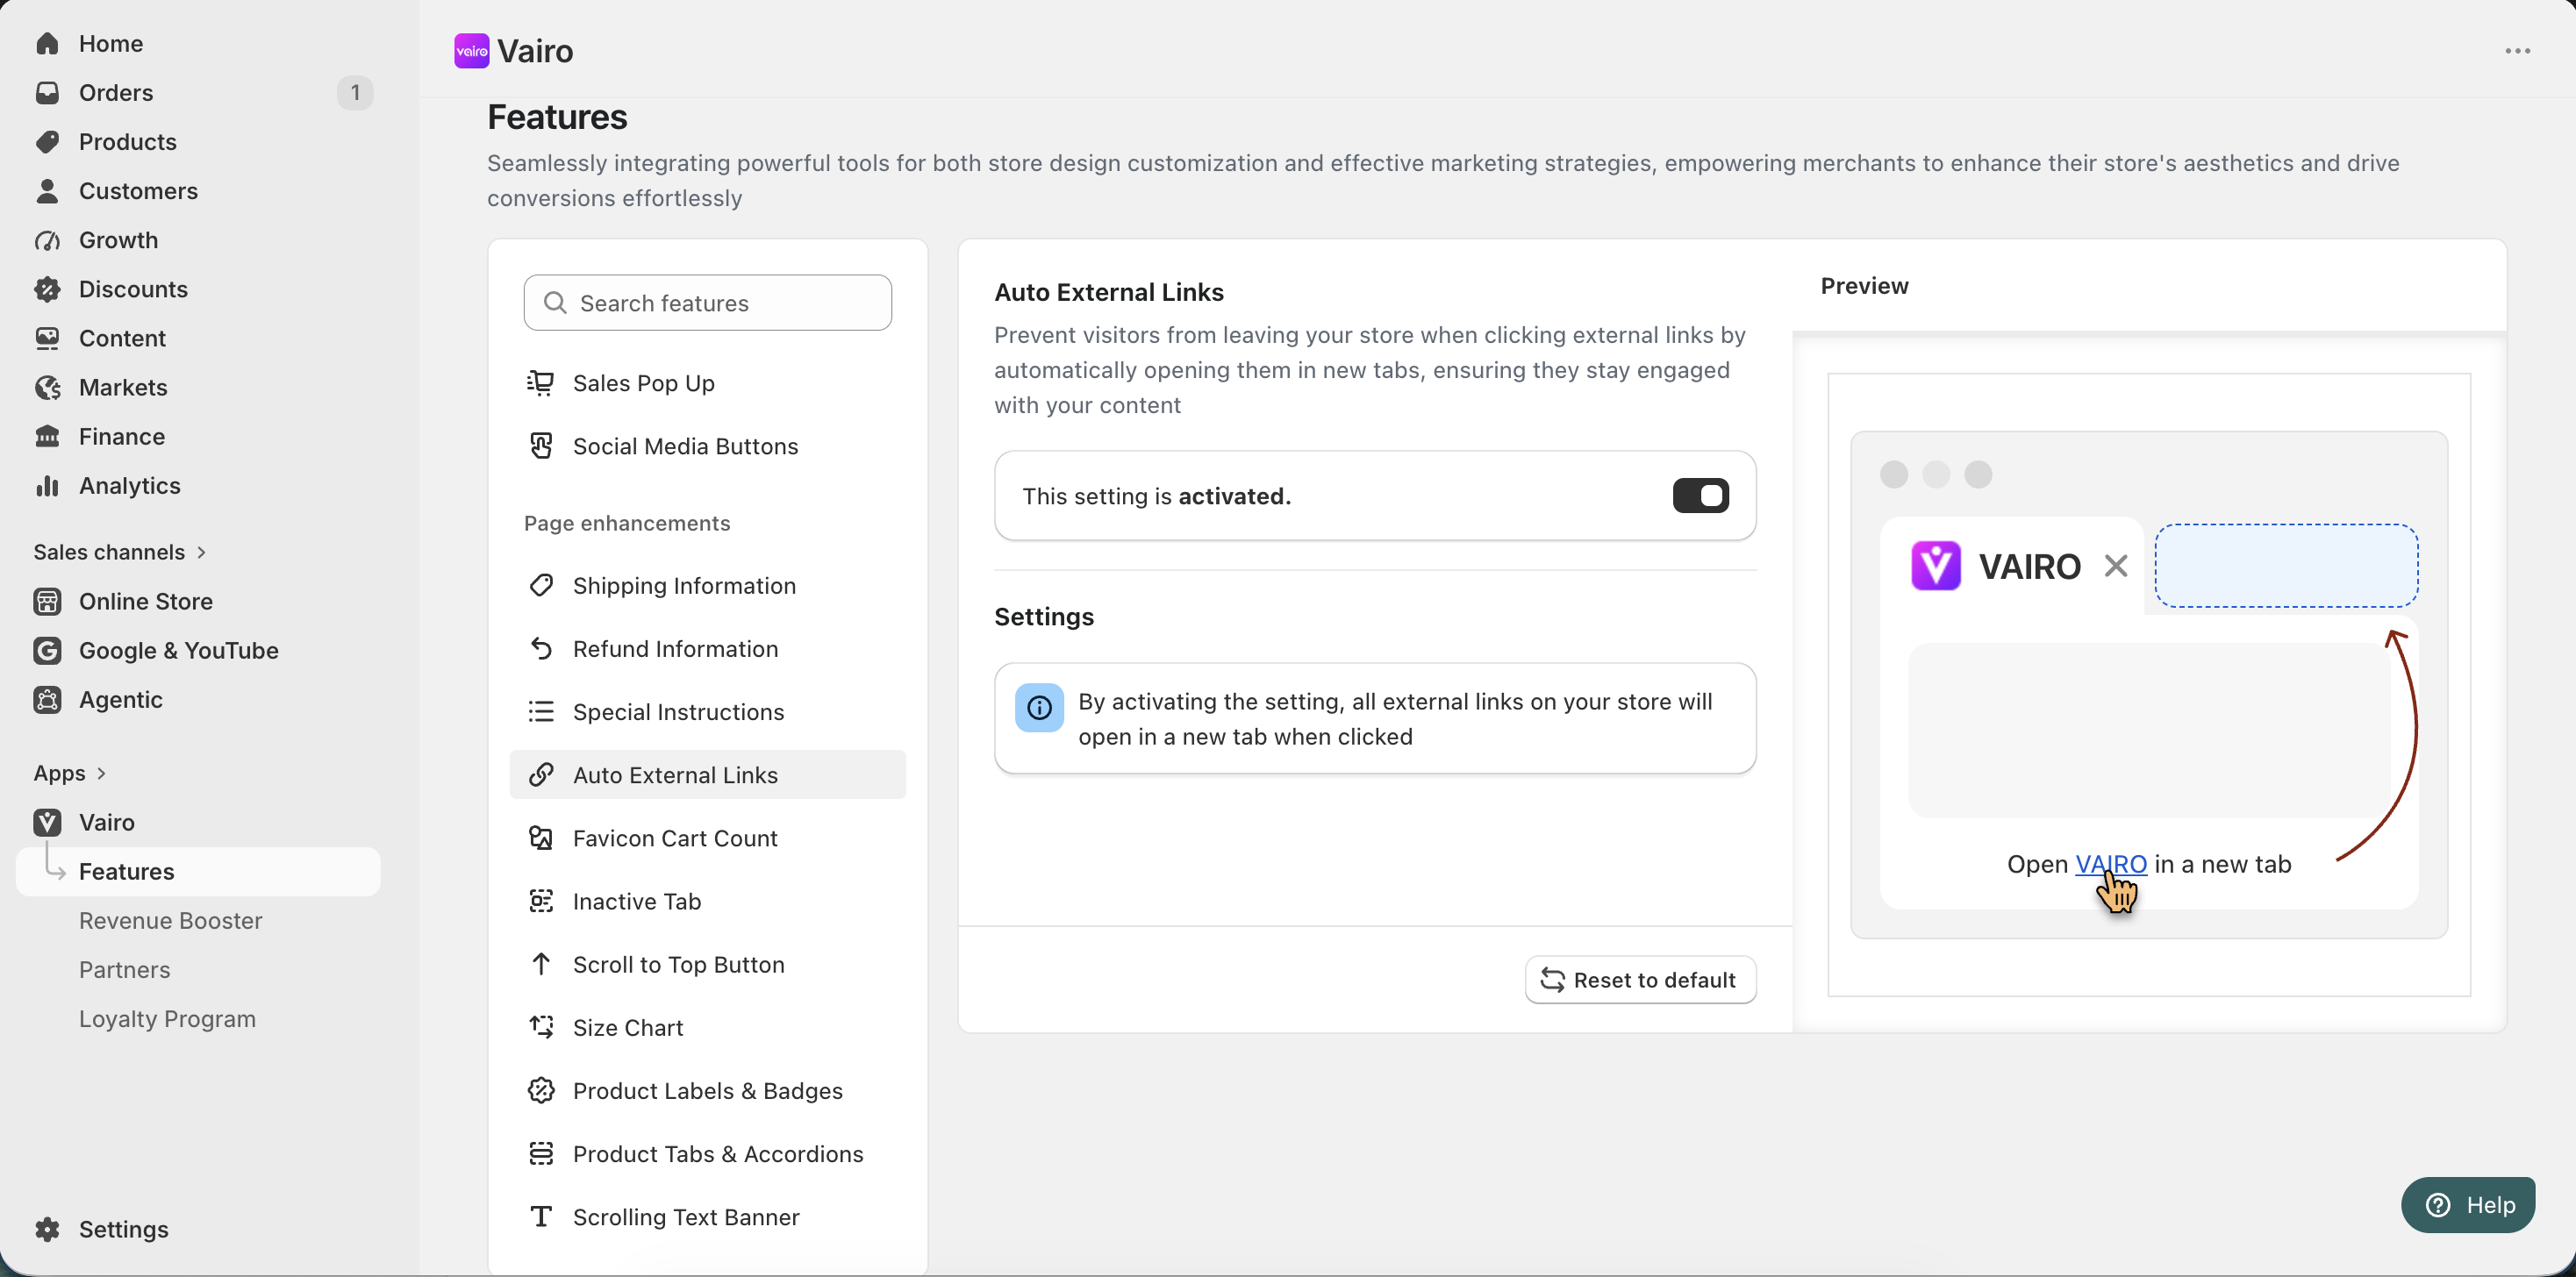
Task: Click the Google & YouTube icon
Action: [x=47, y=650]
